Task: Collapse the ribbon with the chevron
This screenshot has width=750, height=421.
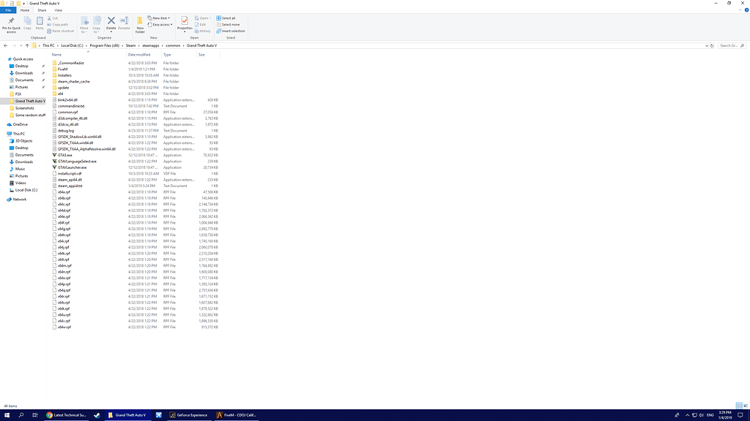Action: 740,10
